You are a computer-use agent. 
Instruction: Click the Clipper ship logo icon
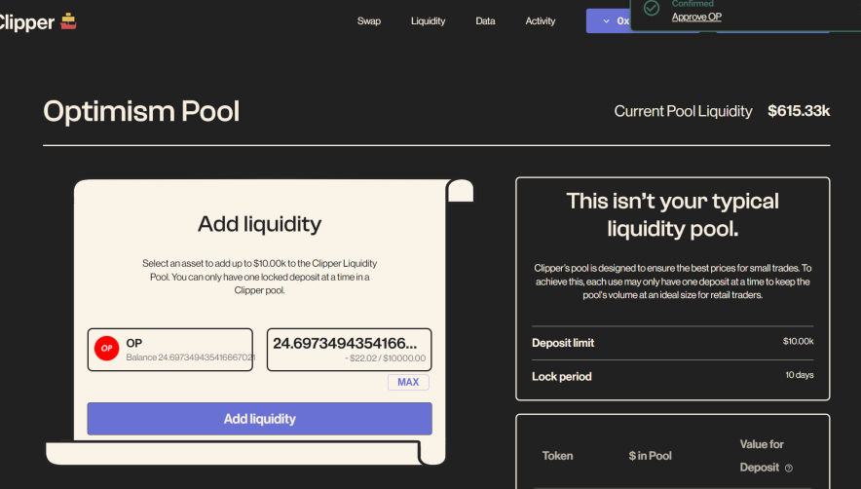68,20
